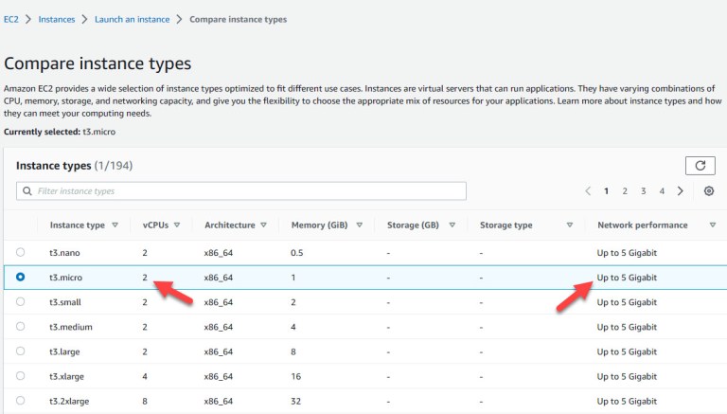The width and height of the screenshot is (727, 414).
Task: Go to page 4
Action: tap(662, 190)
